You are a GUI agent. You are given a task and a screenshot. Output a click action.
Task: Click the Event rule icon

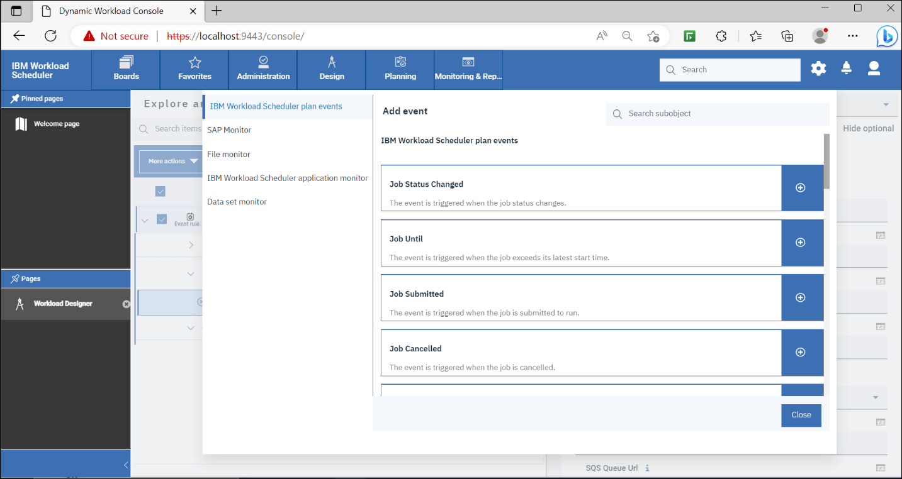coord(189,216)
